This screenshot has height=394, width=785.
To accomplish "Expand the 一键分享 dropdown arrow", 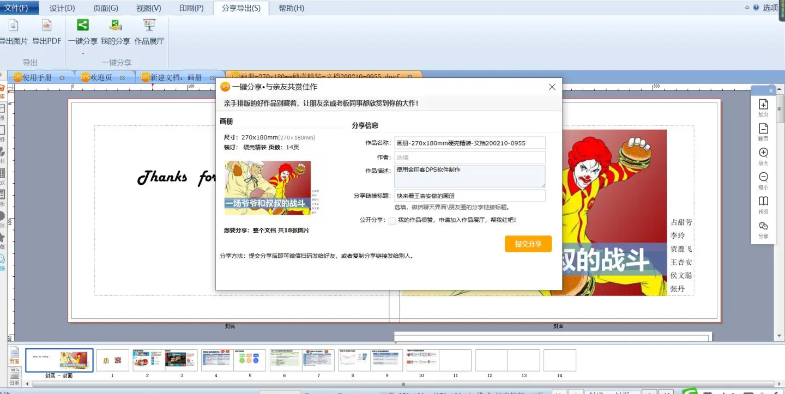I will coord(83,53).
